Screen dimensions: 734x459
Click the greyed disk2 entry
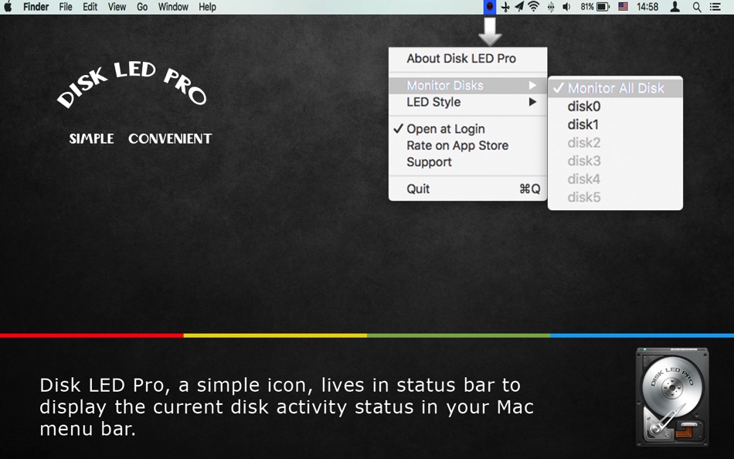[615, 142]
